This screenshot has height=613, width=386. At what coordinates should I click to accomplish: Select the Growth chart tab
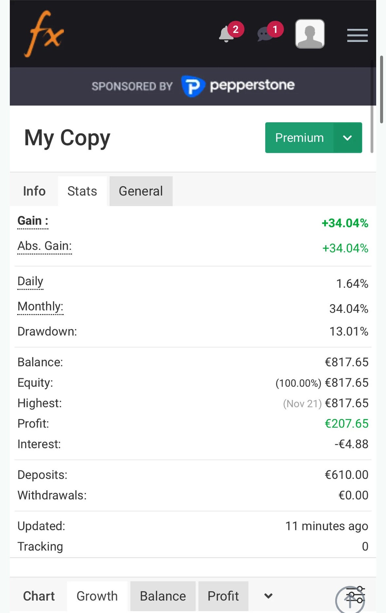click(97, 596)
